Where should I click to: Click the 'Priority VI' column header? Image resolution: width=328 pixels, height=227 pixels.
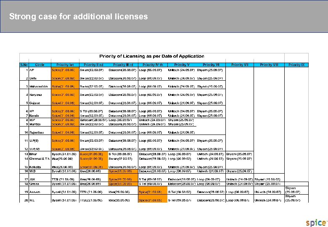click(211, 65)
